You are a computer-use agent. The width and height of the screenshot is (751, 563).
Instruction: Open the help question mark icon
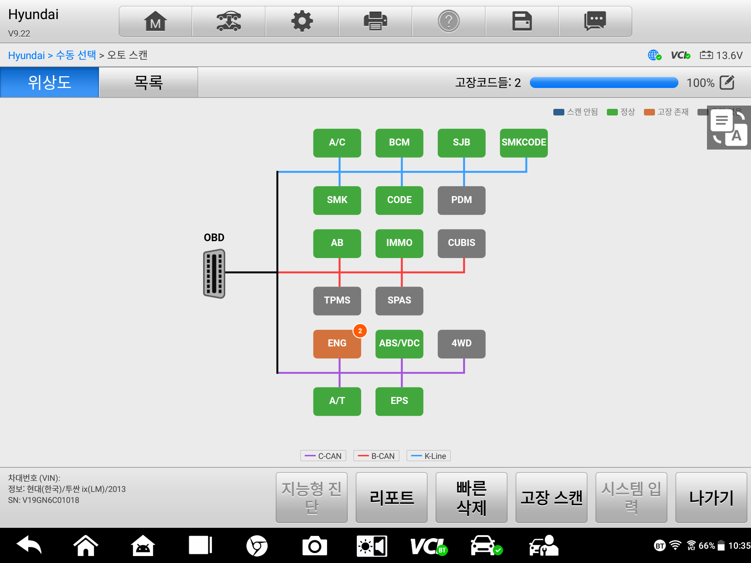[x=449, y=21]
